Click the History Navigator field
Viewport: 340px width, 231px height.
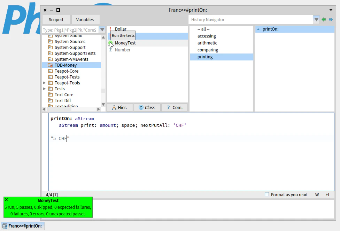pyautogui.click(x=251, y=20)
